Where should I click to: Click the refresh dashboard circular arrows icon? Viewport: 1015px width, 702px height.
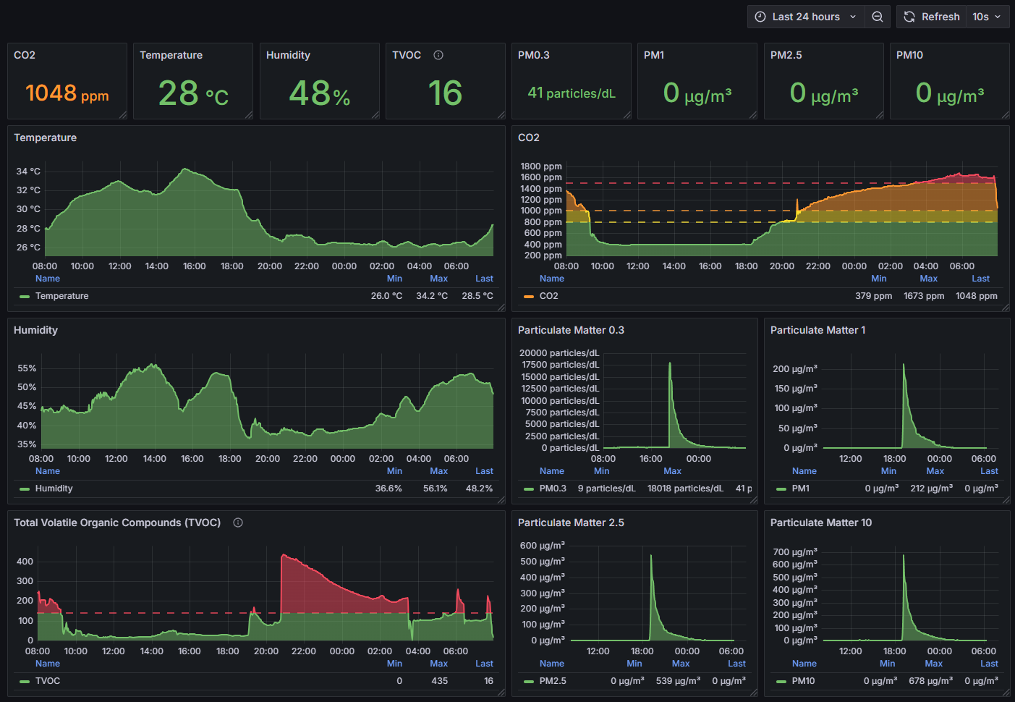pos(909,17)
